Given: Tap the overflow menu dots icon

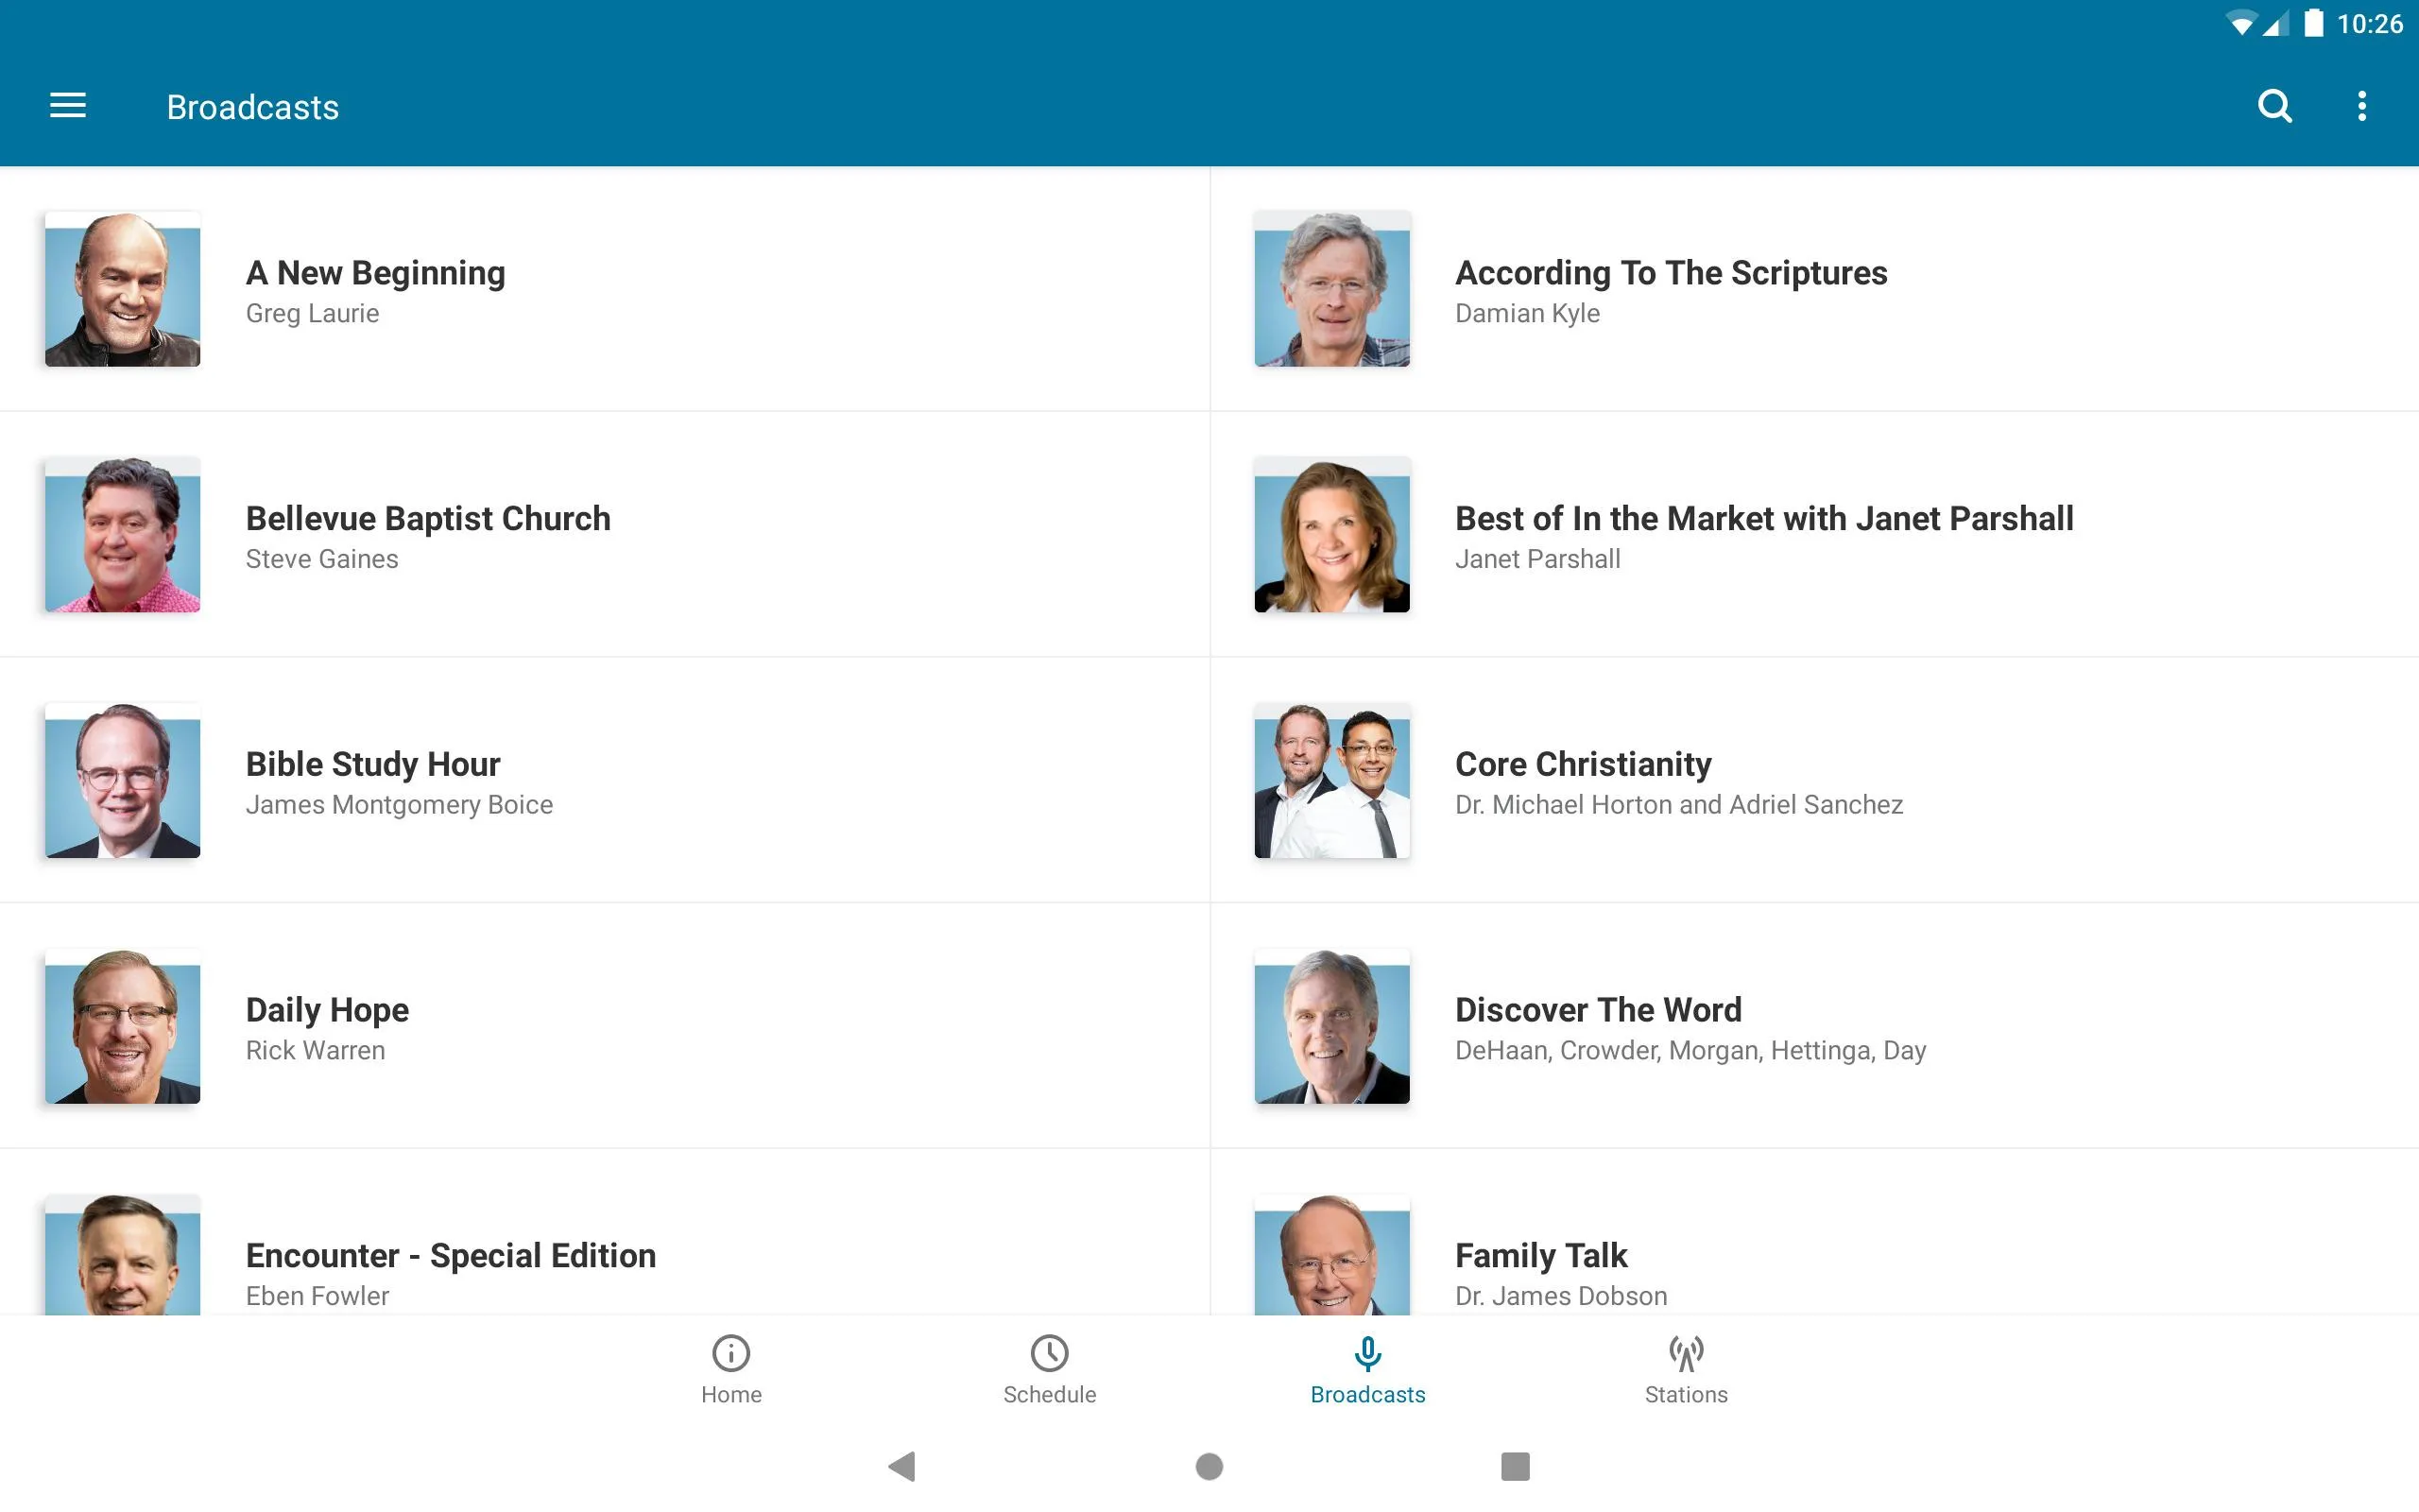Looking at the screenshot, I should (2363, 106).
